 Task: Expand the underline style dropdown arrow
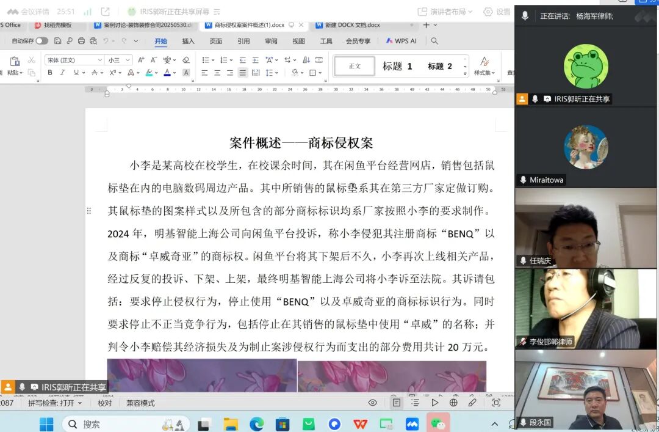tap(83, 73)
